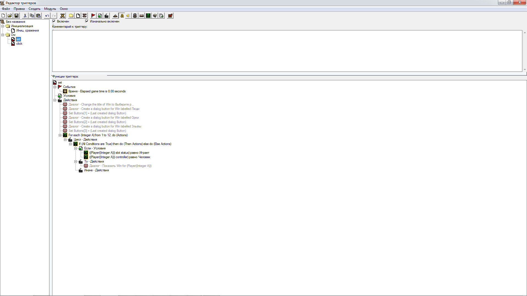
Task: Open the Sound Editor speaker icon
Action: [x=128, y=16]
